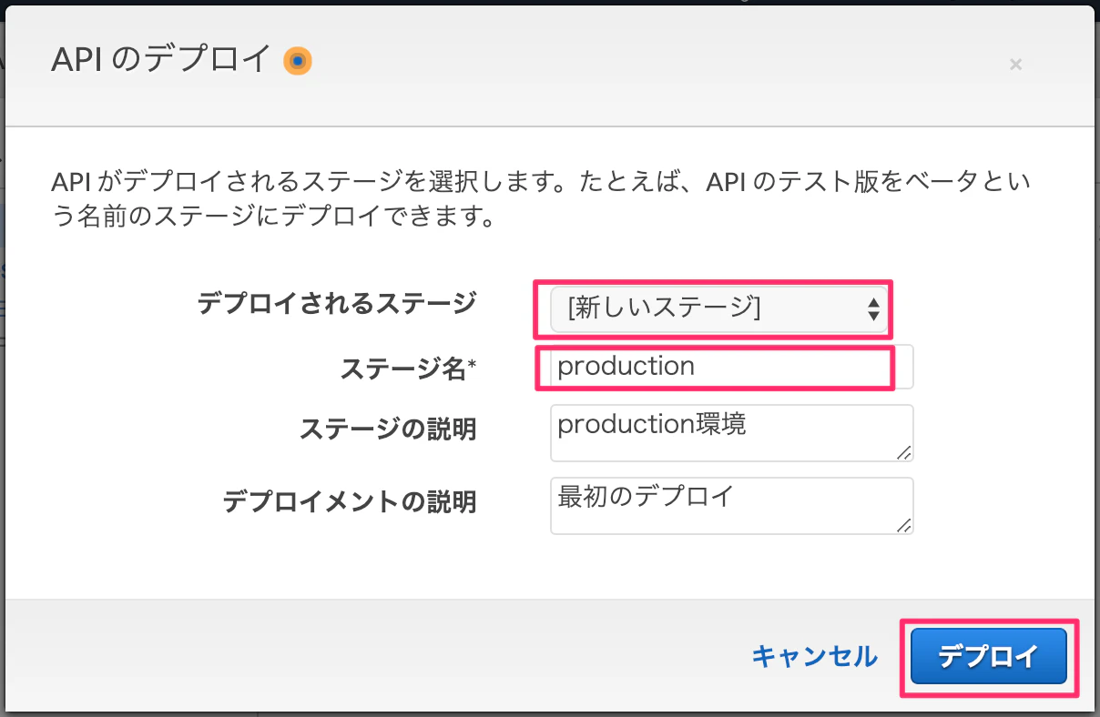
Task: Click the ステージの説明 label
Action: point(389,429)
